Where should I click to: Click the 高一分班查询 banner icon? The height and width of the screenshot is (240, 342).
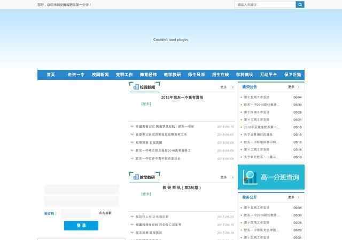(x=249, y=177)
